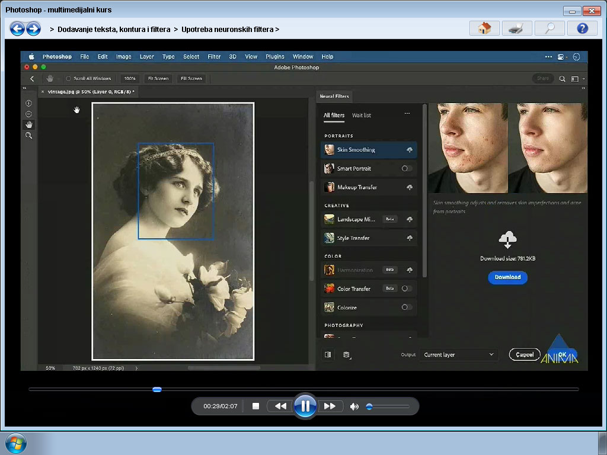Adjust the volume slider handle

point(369,406)
